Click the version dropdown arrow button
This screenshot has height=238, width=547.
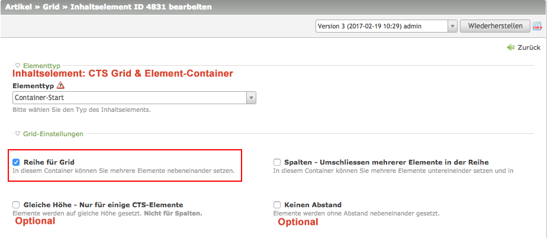point(452,26)
